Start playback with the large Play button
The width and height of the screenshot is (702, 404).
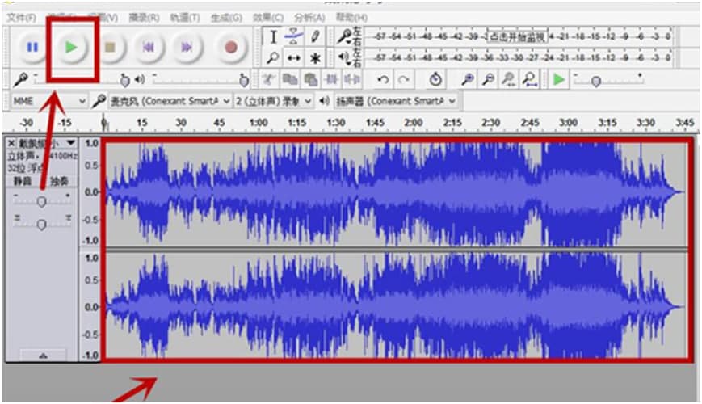pyautogui.click(x=71, y=47)
